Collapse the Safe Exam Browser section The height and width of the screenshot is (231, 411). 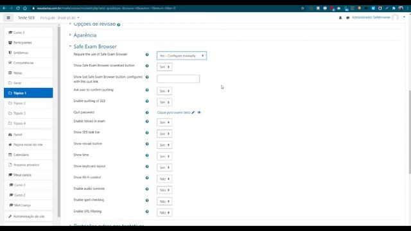[x=95, y=46]
